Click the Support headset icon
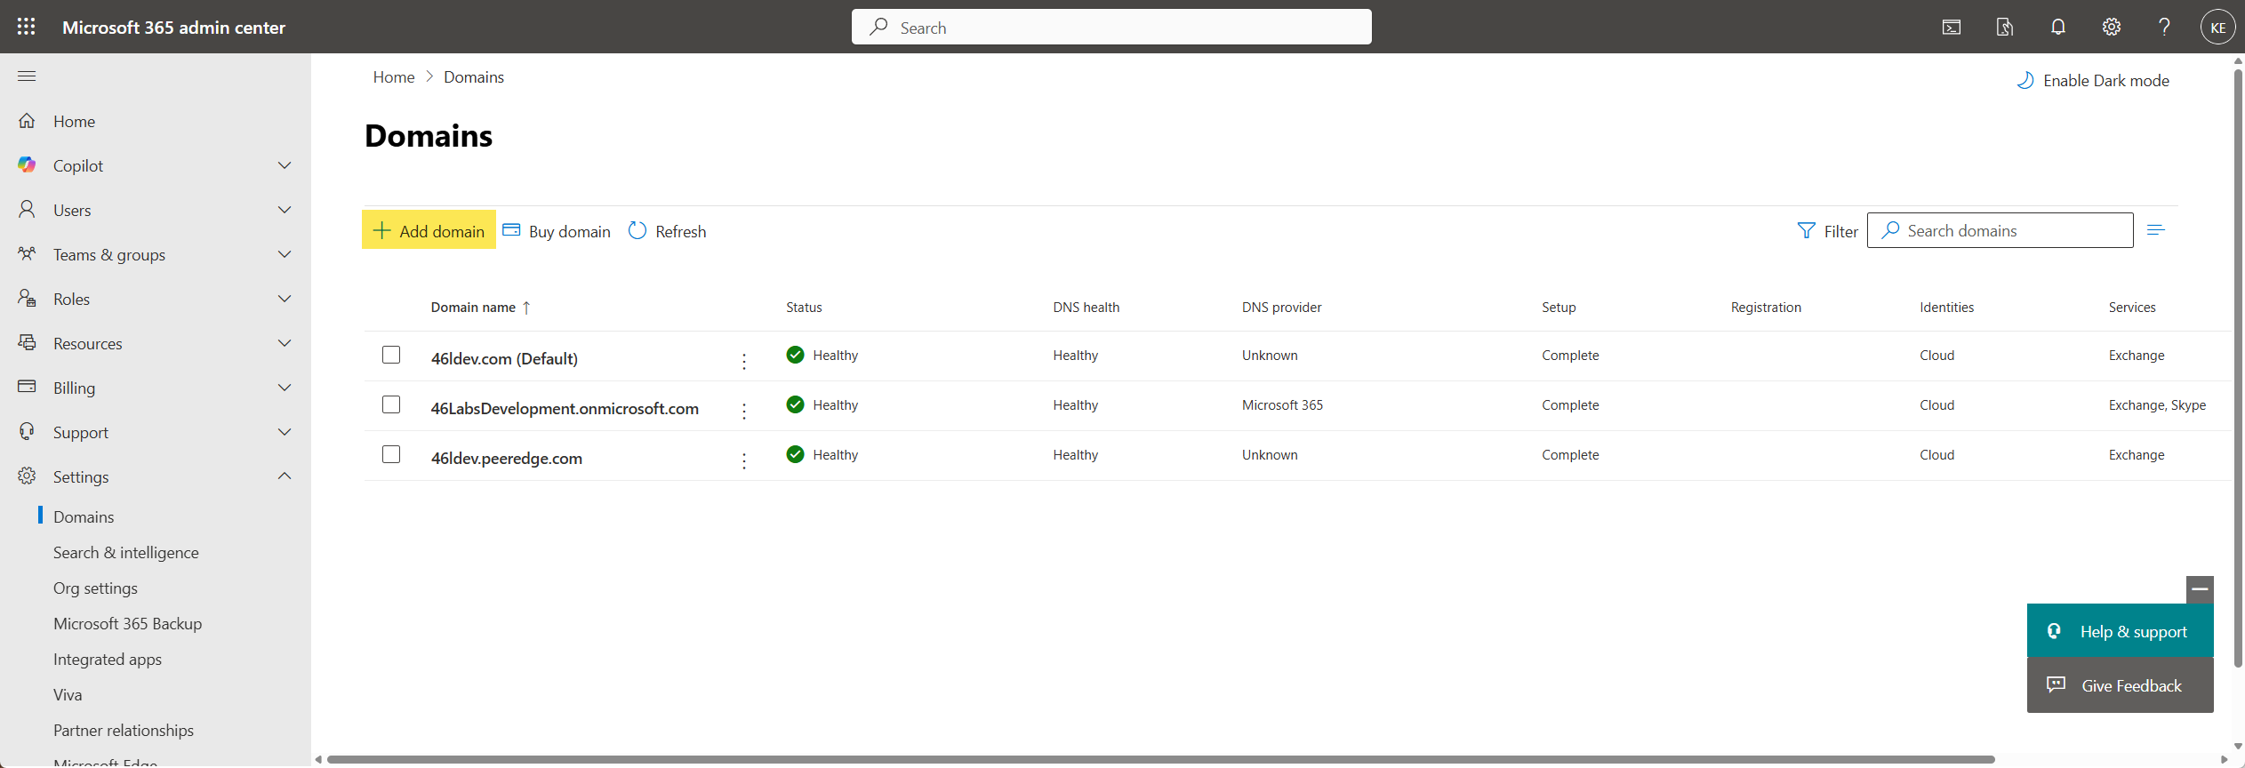This screenshot has width=2245, height=768. [x=27, y=432]
